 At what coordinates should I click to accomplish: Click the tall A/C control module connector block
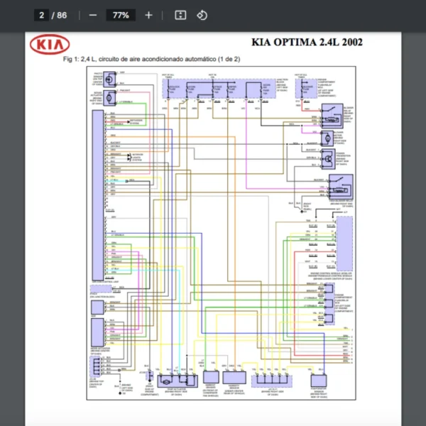(97, 192)
